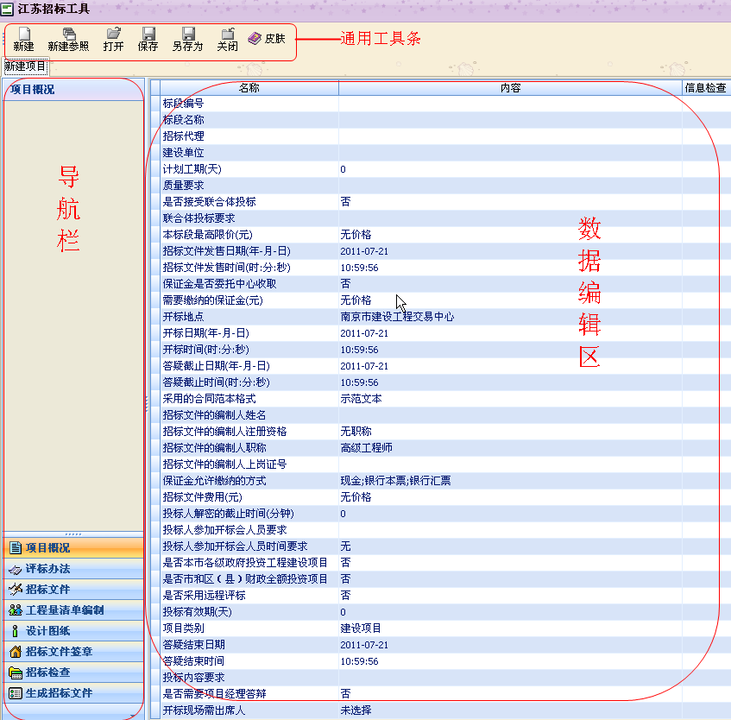
Task: Click the 名称 column header
Action: click(249, 88)
